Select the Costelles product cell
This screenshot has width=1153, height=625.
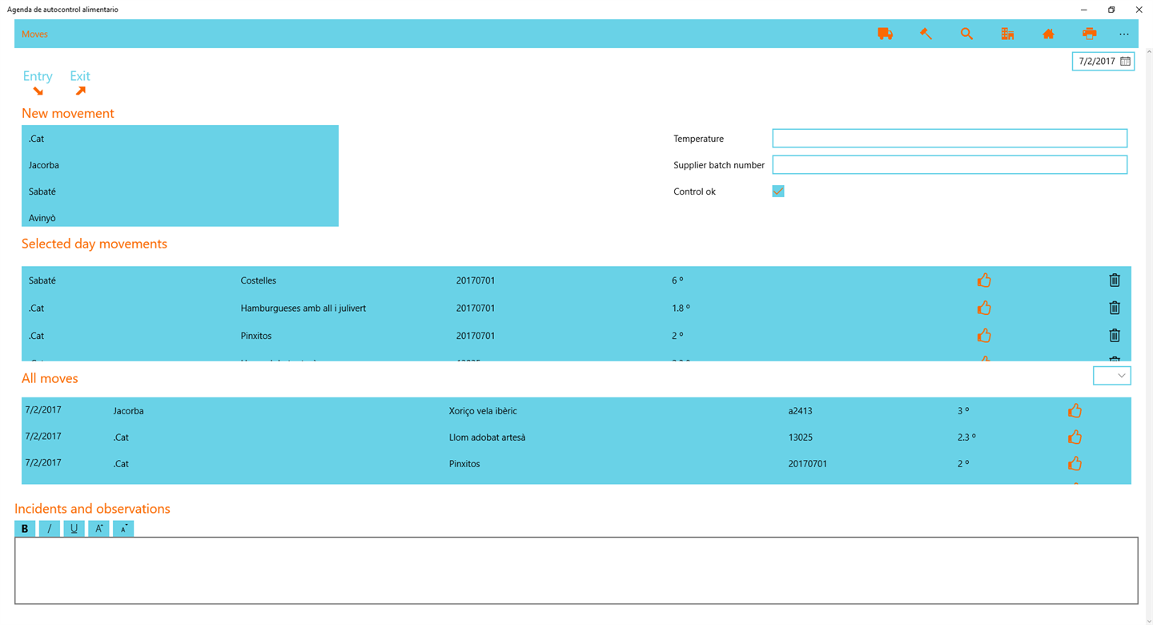259,280
